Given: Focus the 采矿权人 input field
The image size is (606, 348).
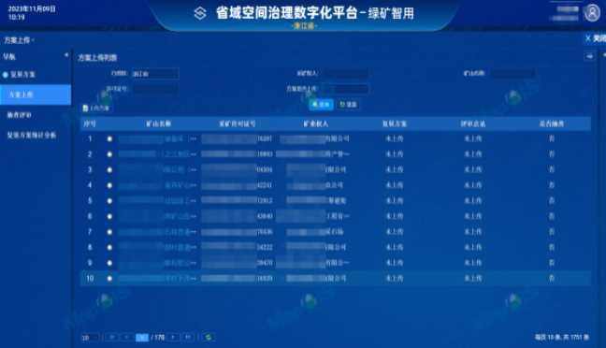Looking at the screenshot, I should [345, 74].
